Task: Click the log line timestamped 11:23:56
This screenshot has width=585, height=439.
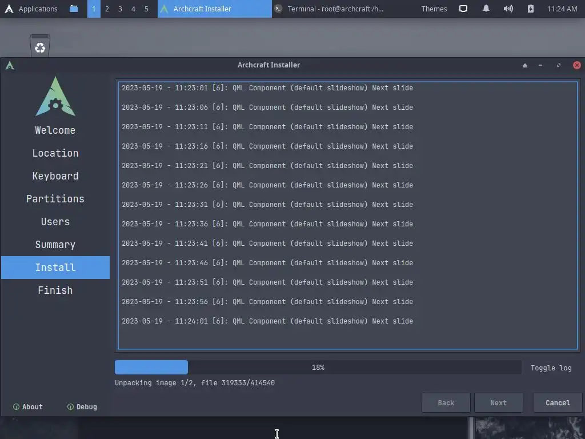Action: [267, 302]
